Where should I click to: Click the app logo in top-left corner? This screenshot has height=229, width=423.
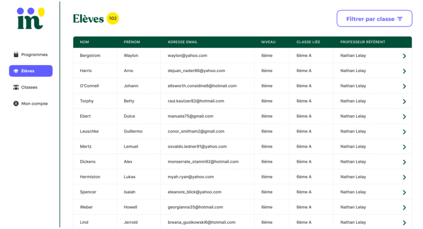30,19
